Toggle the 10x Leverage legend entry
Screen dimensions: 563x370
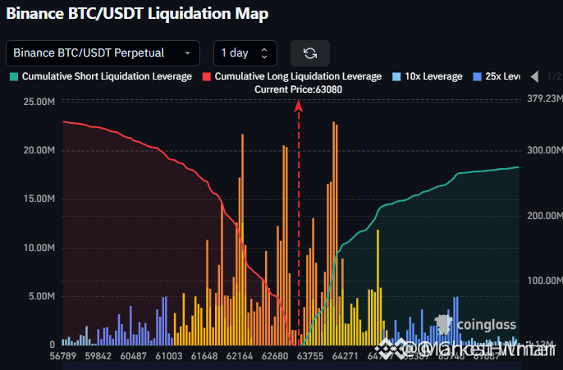[428, 76]
